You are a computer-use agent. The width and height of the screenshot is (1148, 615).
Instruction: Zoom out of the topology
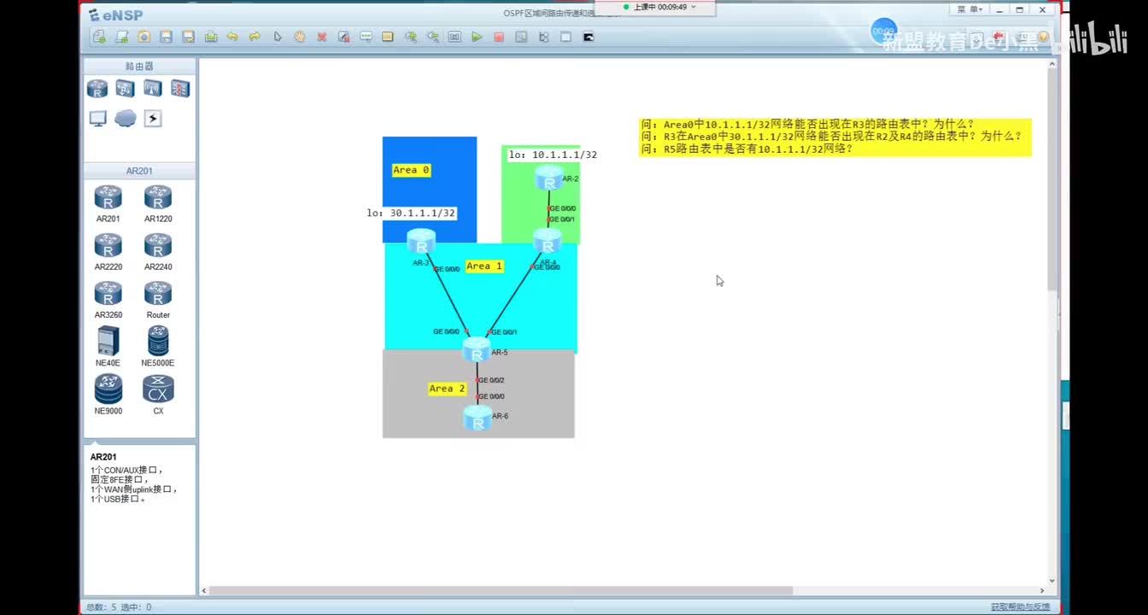click(x=433, y=37)
